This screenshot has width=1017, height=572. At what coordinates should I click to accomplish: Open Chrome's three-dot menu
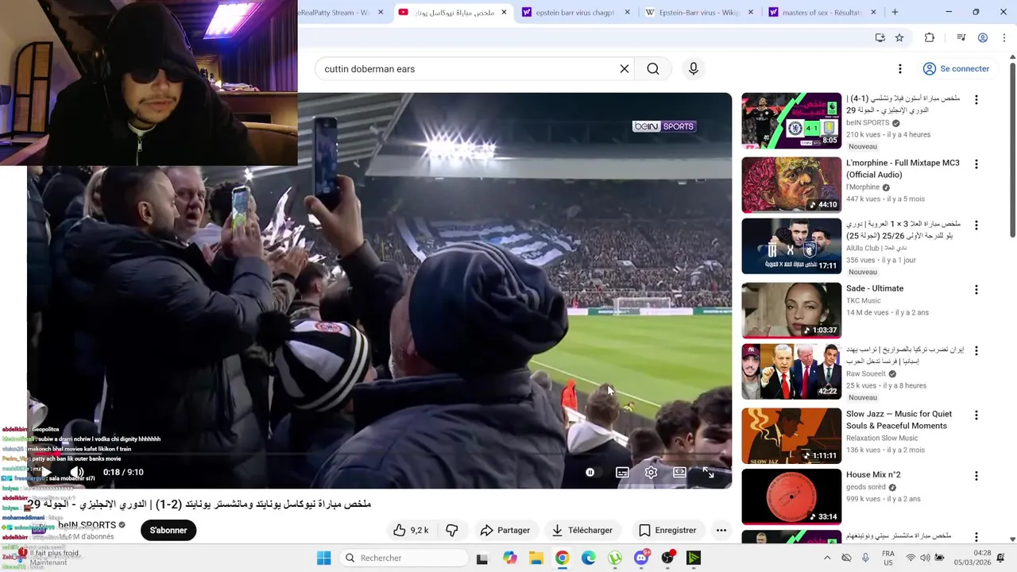(x=1004, y=37)
